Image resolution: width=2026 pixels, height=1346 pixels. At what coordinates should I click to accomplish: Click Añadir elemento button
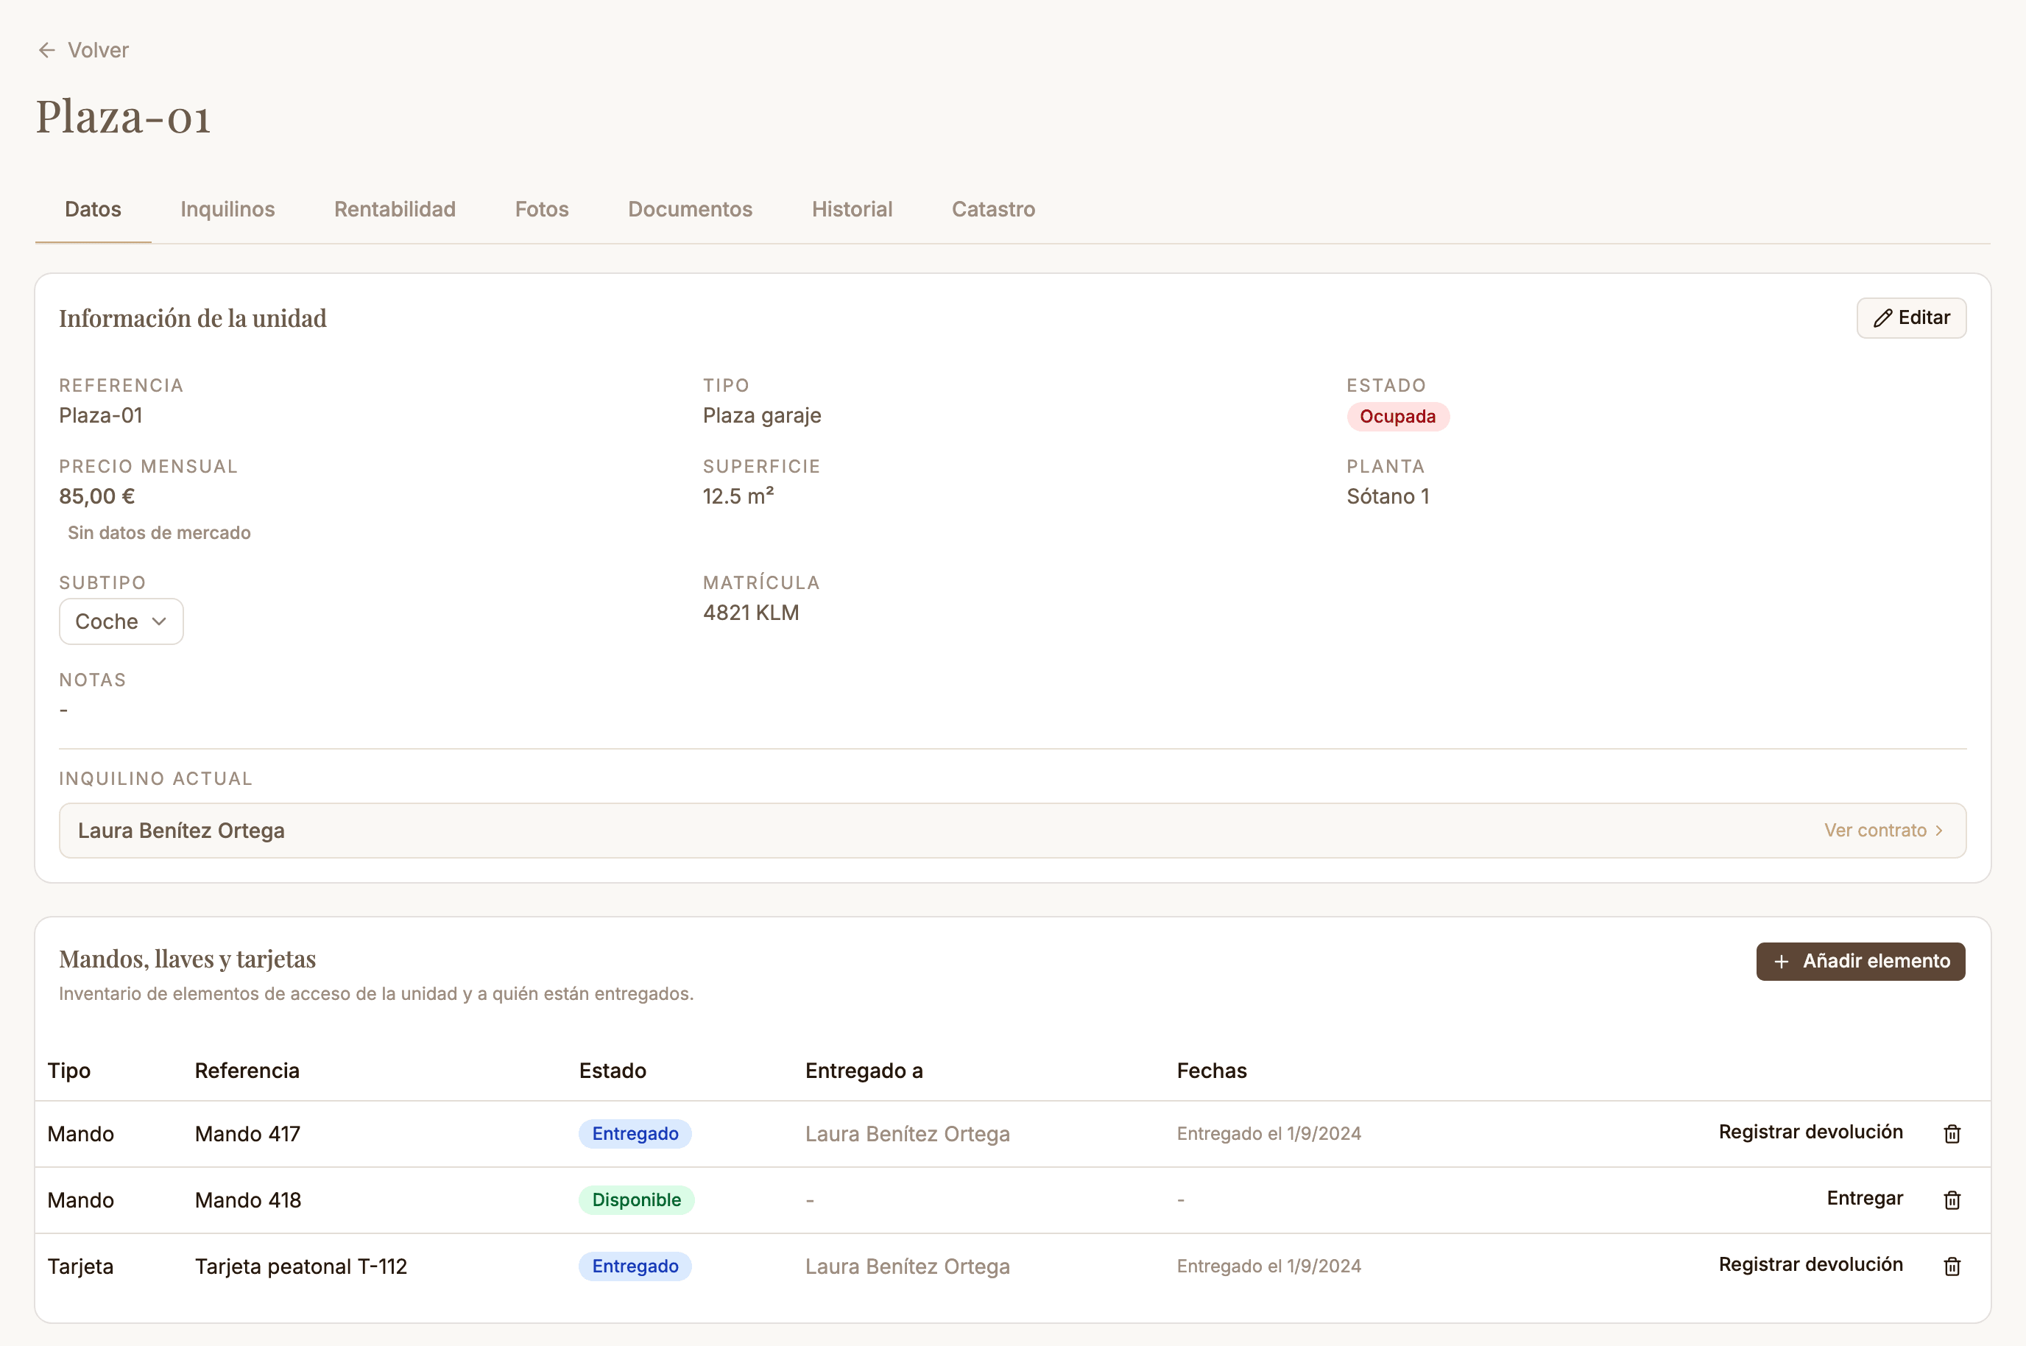[1860, 961]
